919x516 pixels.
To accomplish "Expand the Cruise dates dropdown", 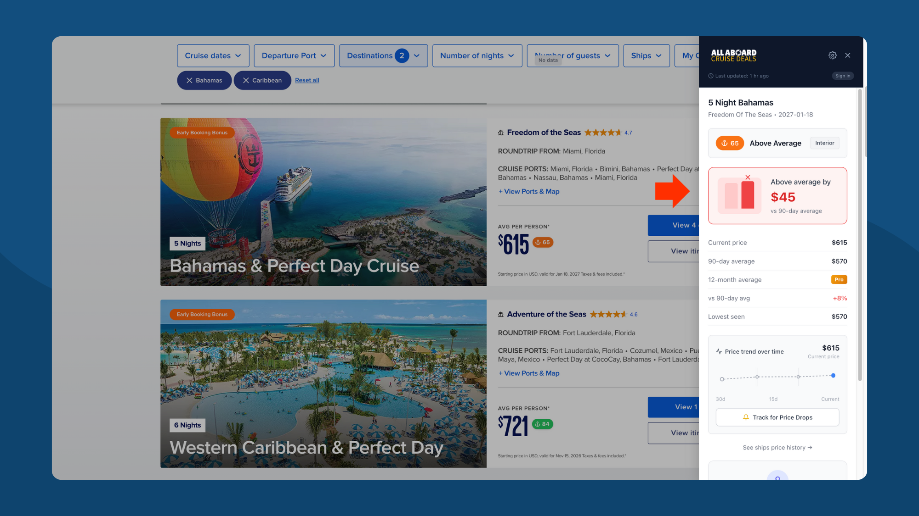I will coord(213,55).
